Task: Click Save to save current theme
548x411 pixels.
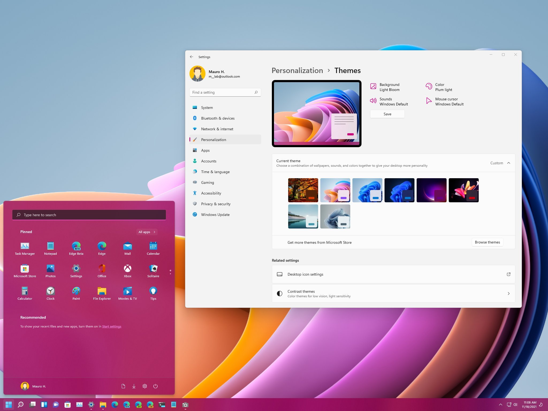Action: point(387,114)
